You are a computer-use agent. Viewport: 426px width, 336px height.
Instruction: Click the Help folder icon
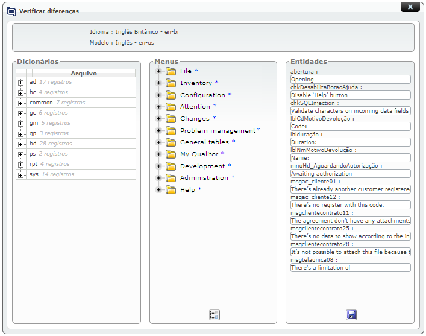pyautogui.click(x=171, y=190)
